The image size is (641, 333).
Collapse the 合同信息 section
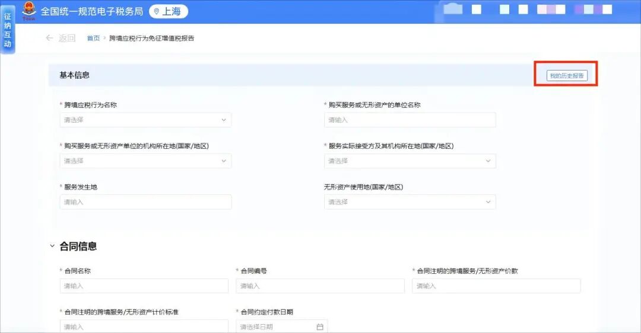coord(52,246)
